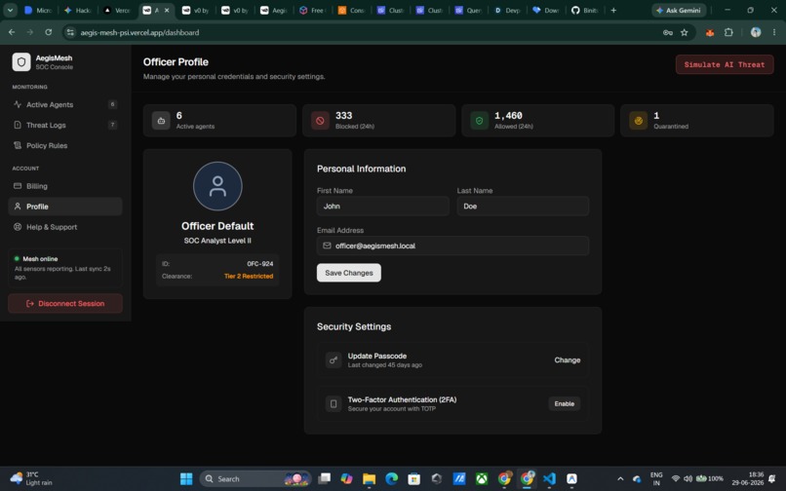Image resolution: width=786 pixels, height=491 pixels.
Task: Click the First Name field containing John
Action: pos(383,206)
